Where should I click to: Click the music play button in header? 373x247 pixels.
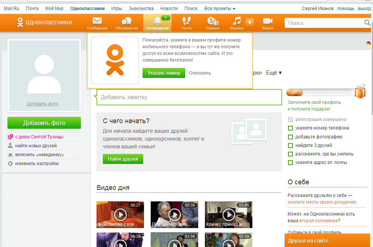249,22
